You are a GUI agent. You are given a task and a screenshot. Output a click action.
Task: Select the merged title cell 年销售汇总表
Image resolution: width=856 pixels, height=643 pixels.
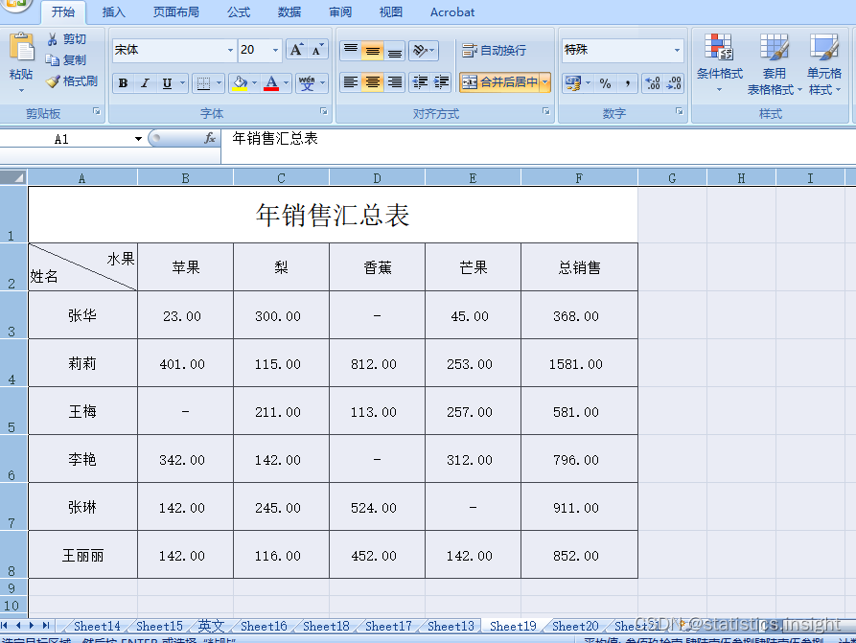pos(333,215)
